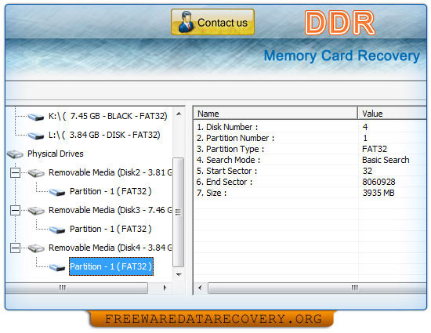
Task: Click the Disk2 removable media icon
Action: (36, 173)
